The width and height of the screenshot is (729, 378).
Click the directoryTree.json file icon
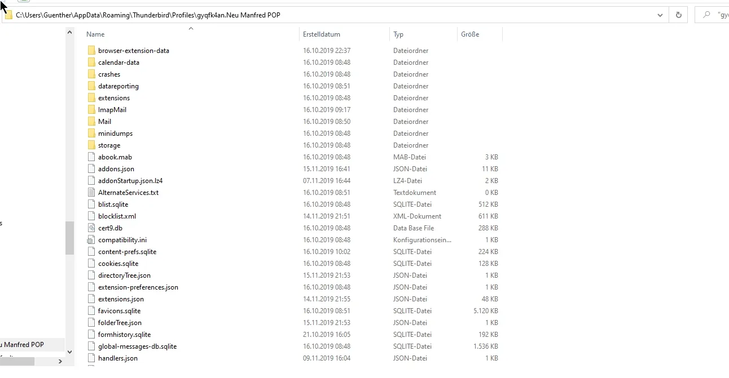91,275
